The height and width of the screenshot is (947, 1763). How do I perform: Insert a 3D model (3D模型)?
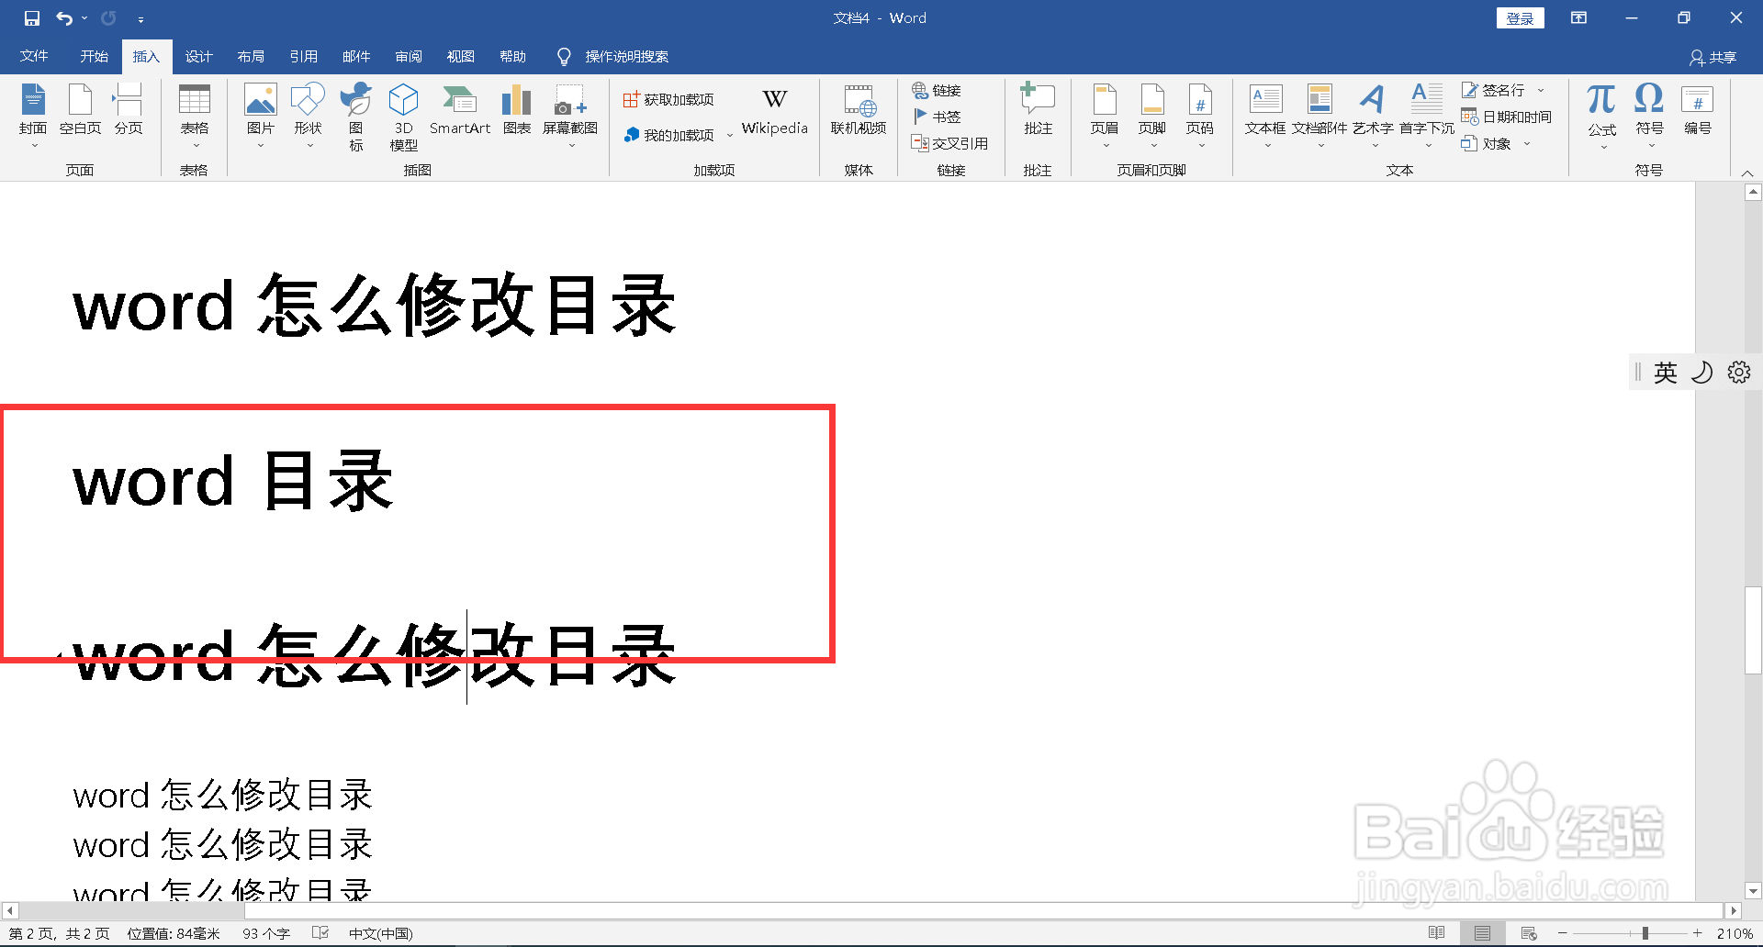(403, 117)
